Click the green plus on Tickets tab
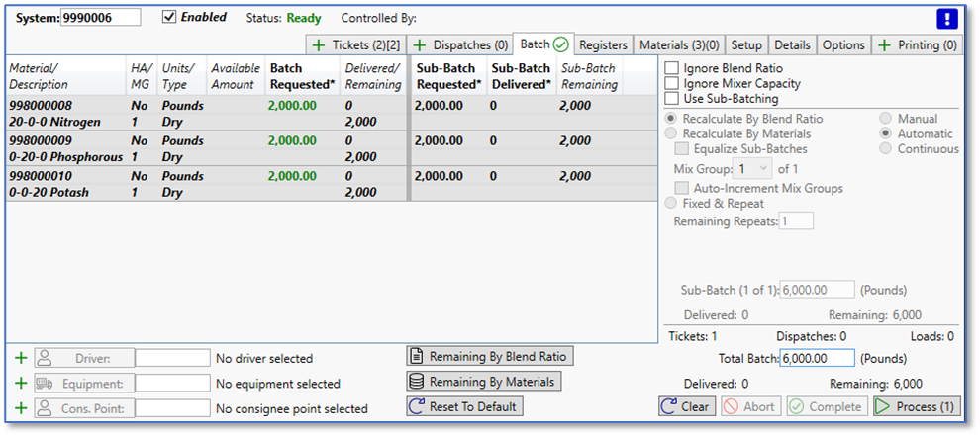980x436 pixels. click(x=318, y=45)
